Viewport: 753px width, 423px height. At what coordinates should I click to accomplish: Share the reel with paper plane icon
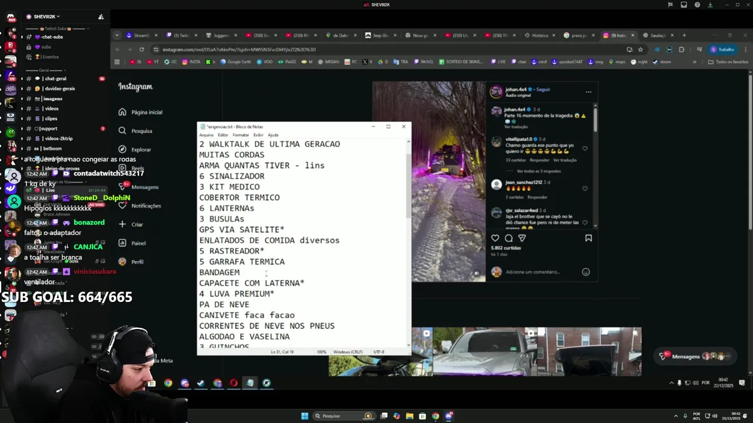tap(522, 238)
